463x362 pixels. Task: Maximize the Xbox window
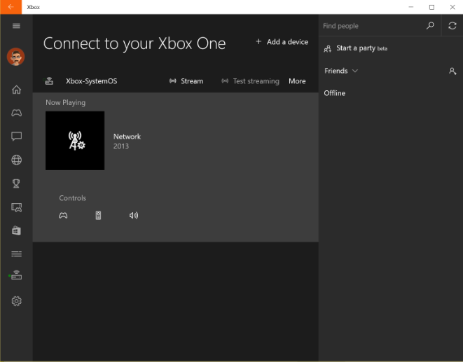(431, 7)
